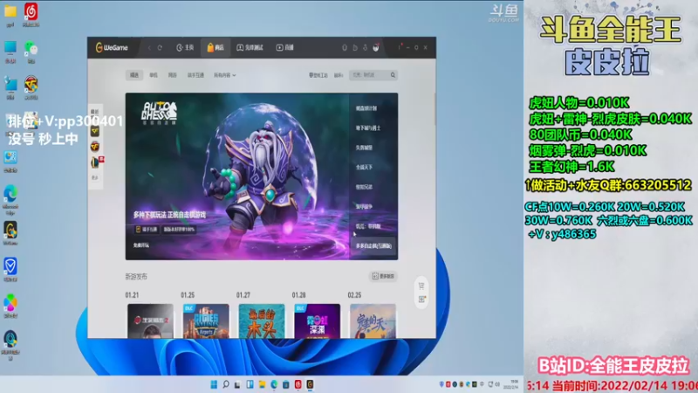Select the 单机 single-player category tab
698x393 pixels.
point(154,75)
